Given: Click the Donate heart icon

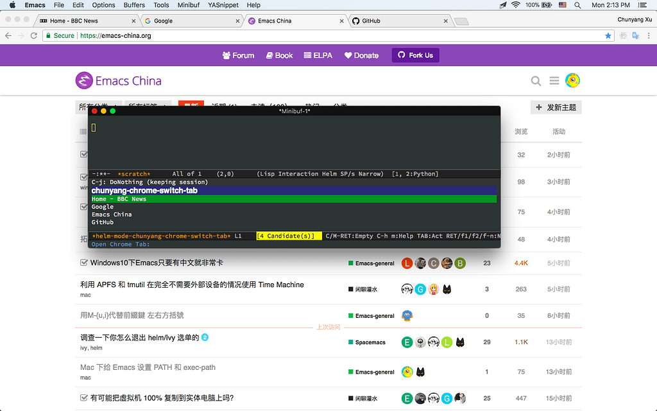Looking at the screenshot, I should click(x=347, y=55).
